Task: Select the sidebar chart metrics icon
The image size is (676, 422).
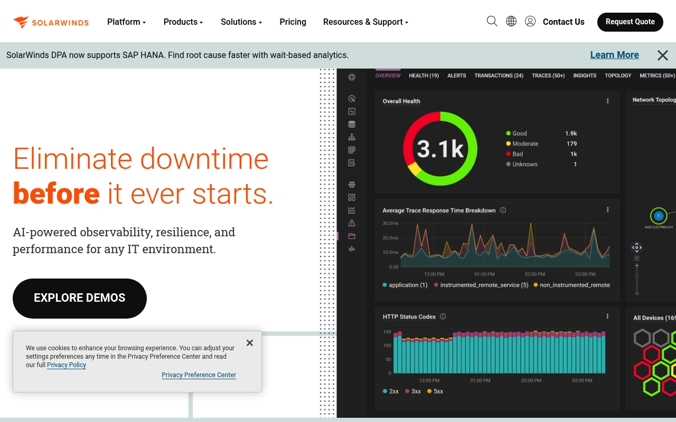Action: (x=352, y=210)
